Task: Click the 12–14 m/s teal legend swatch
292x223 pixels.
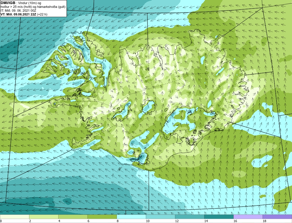Action: (x=190, y=217)
